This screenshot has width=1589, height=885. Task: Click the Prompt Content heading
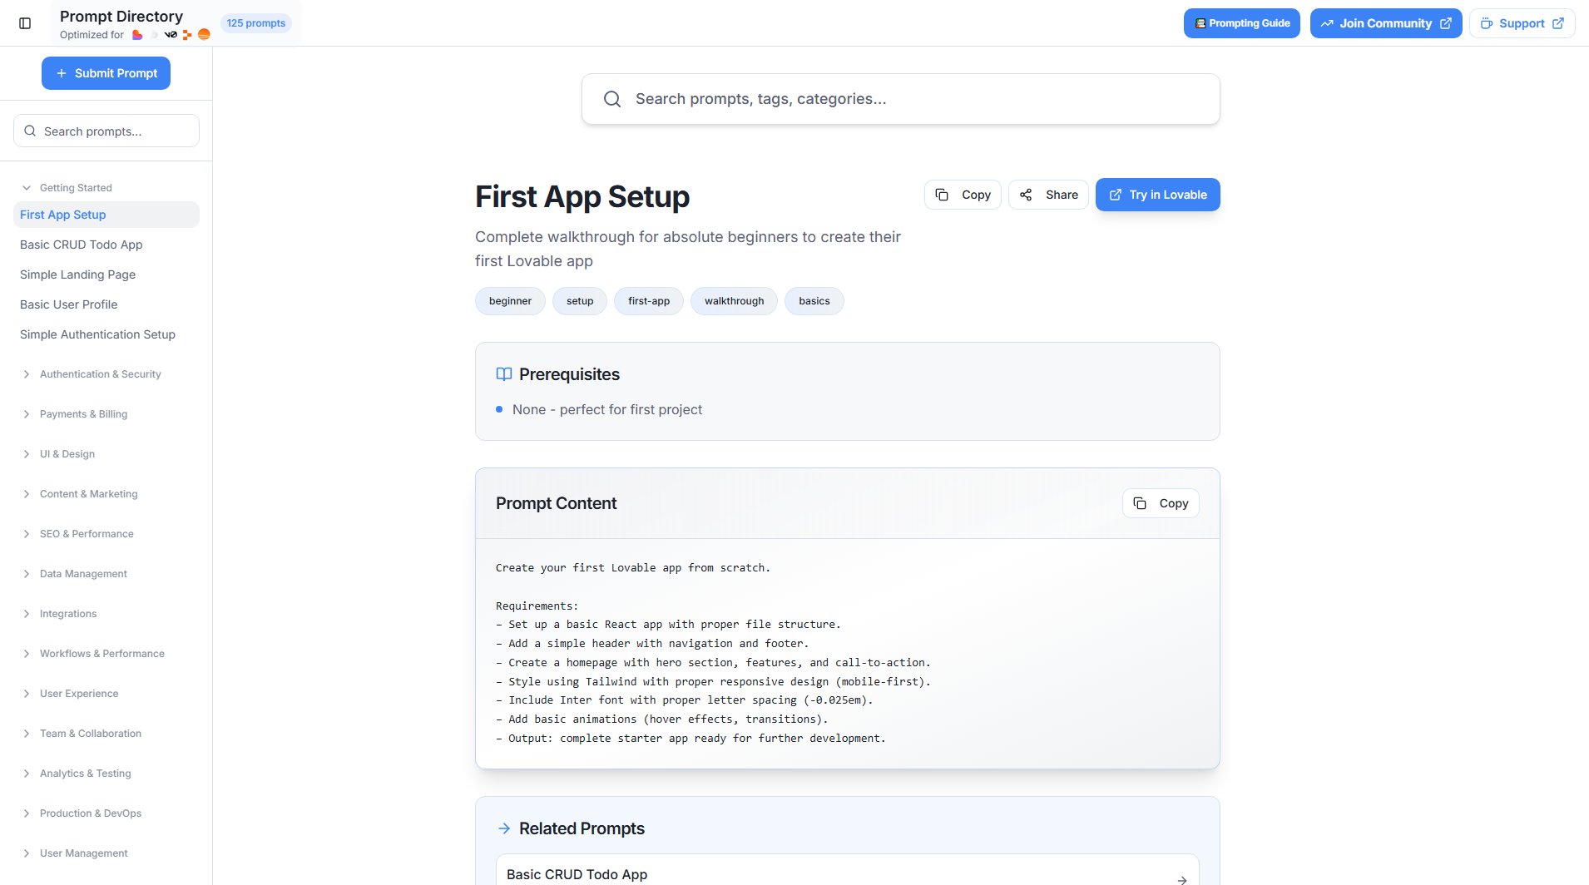[556, 503]
